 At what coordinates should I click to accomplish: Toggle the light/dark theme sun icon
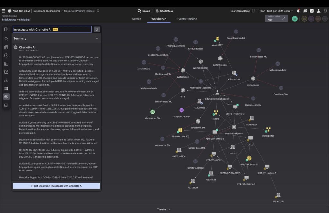[x=325, y=11]
